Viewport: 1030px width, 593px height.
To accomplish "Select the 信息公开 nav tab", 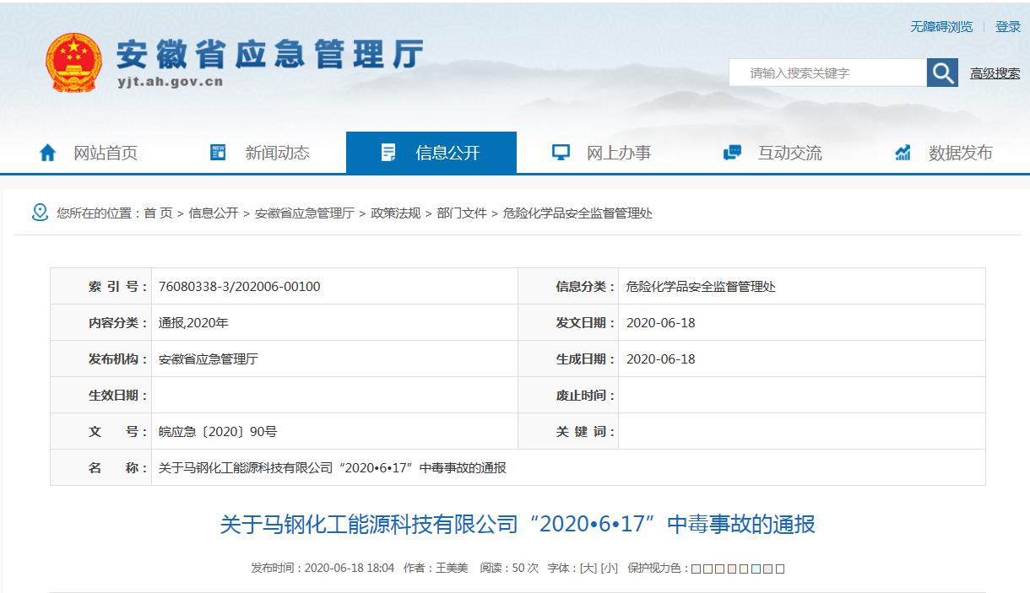I will [x=431, y=153].
